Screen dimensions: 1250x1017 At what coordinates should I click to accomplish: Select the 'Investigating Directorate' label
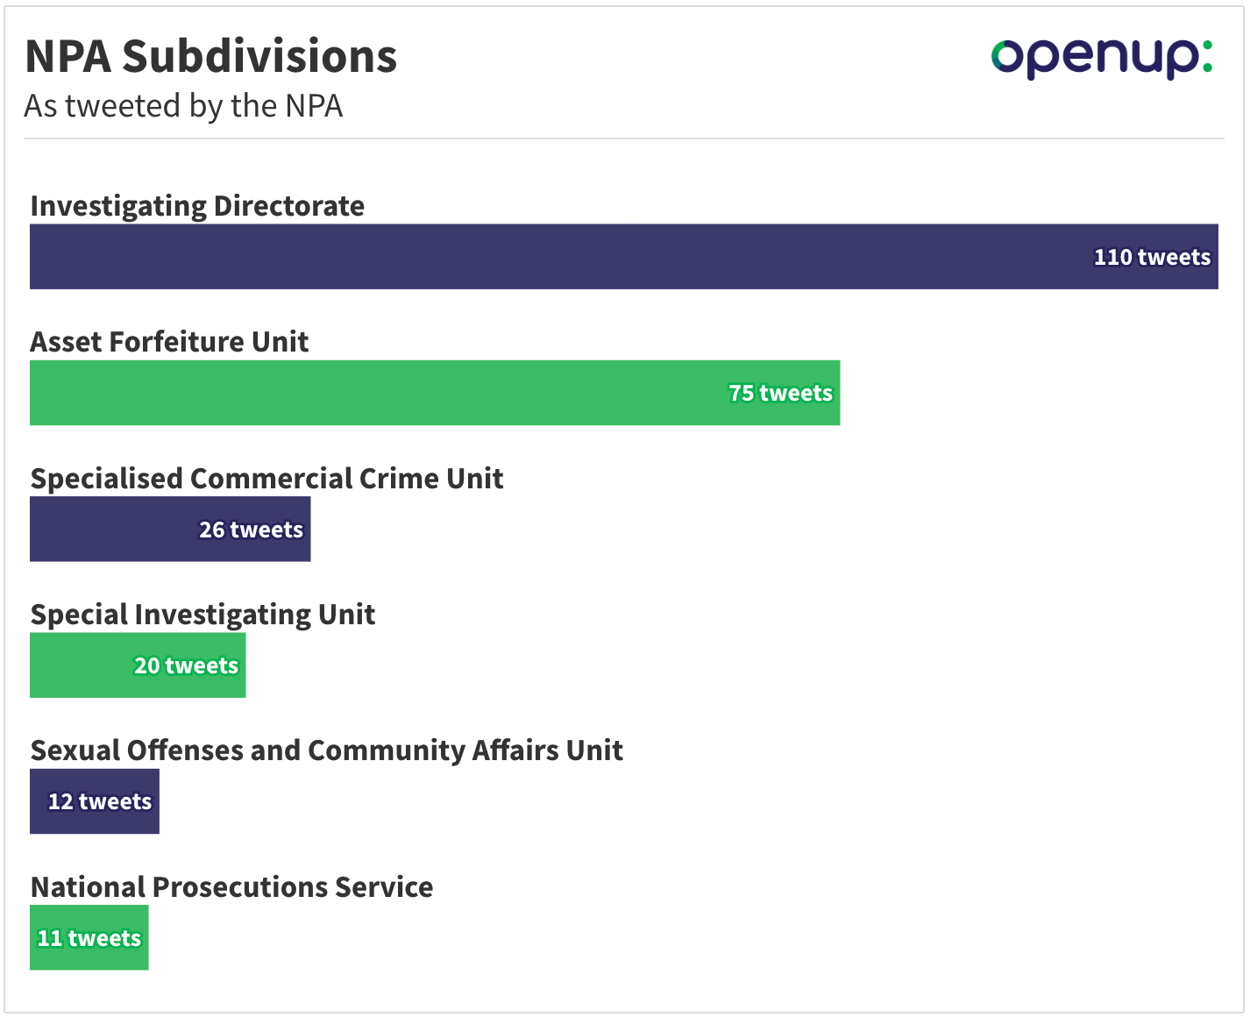point(197,206)
